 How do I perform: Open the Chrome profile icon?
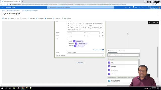(x=156, y=4)
